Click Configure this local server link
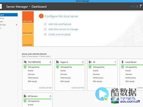This screenshot has width=143, height=107. point(61,16)
